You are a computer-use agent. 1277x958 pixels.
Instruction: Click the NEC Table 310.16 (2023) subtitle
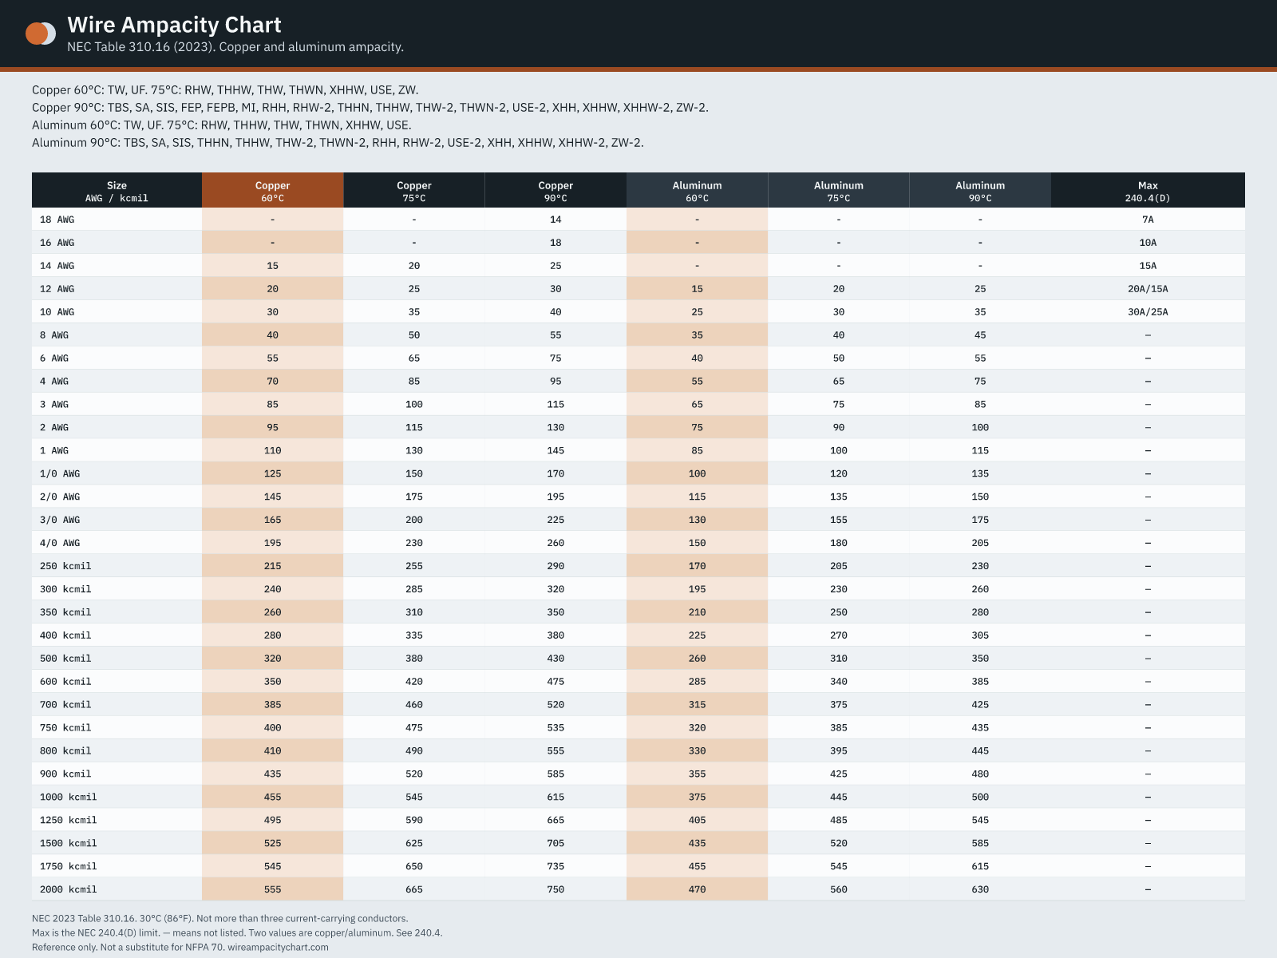(x=235, y=47)
